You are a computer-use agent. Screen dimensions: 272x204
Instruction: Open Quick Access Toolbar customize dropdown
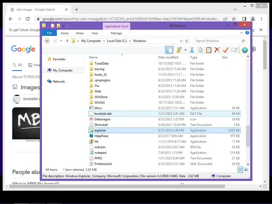coord(64,26)
